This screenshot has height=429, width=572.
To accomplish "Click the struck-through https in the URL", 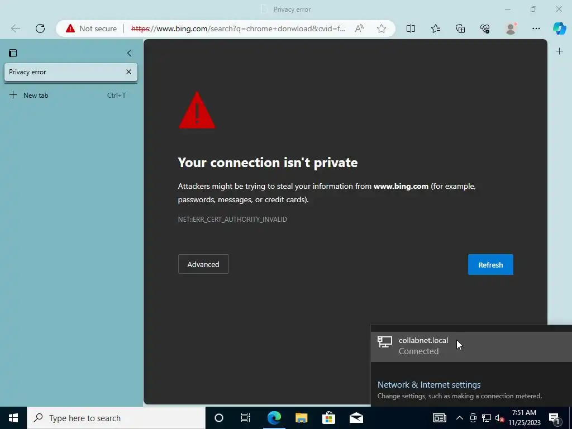I will coord(140,28).
